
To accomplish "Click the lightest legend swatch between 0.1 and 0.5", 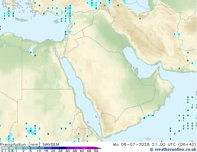I will (x=5, y=148).
